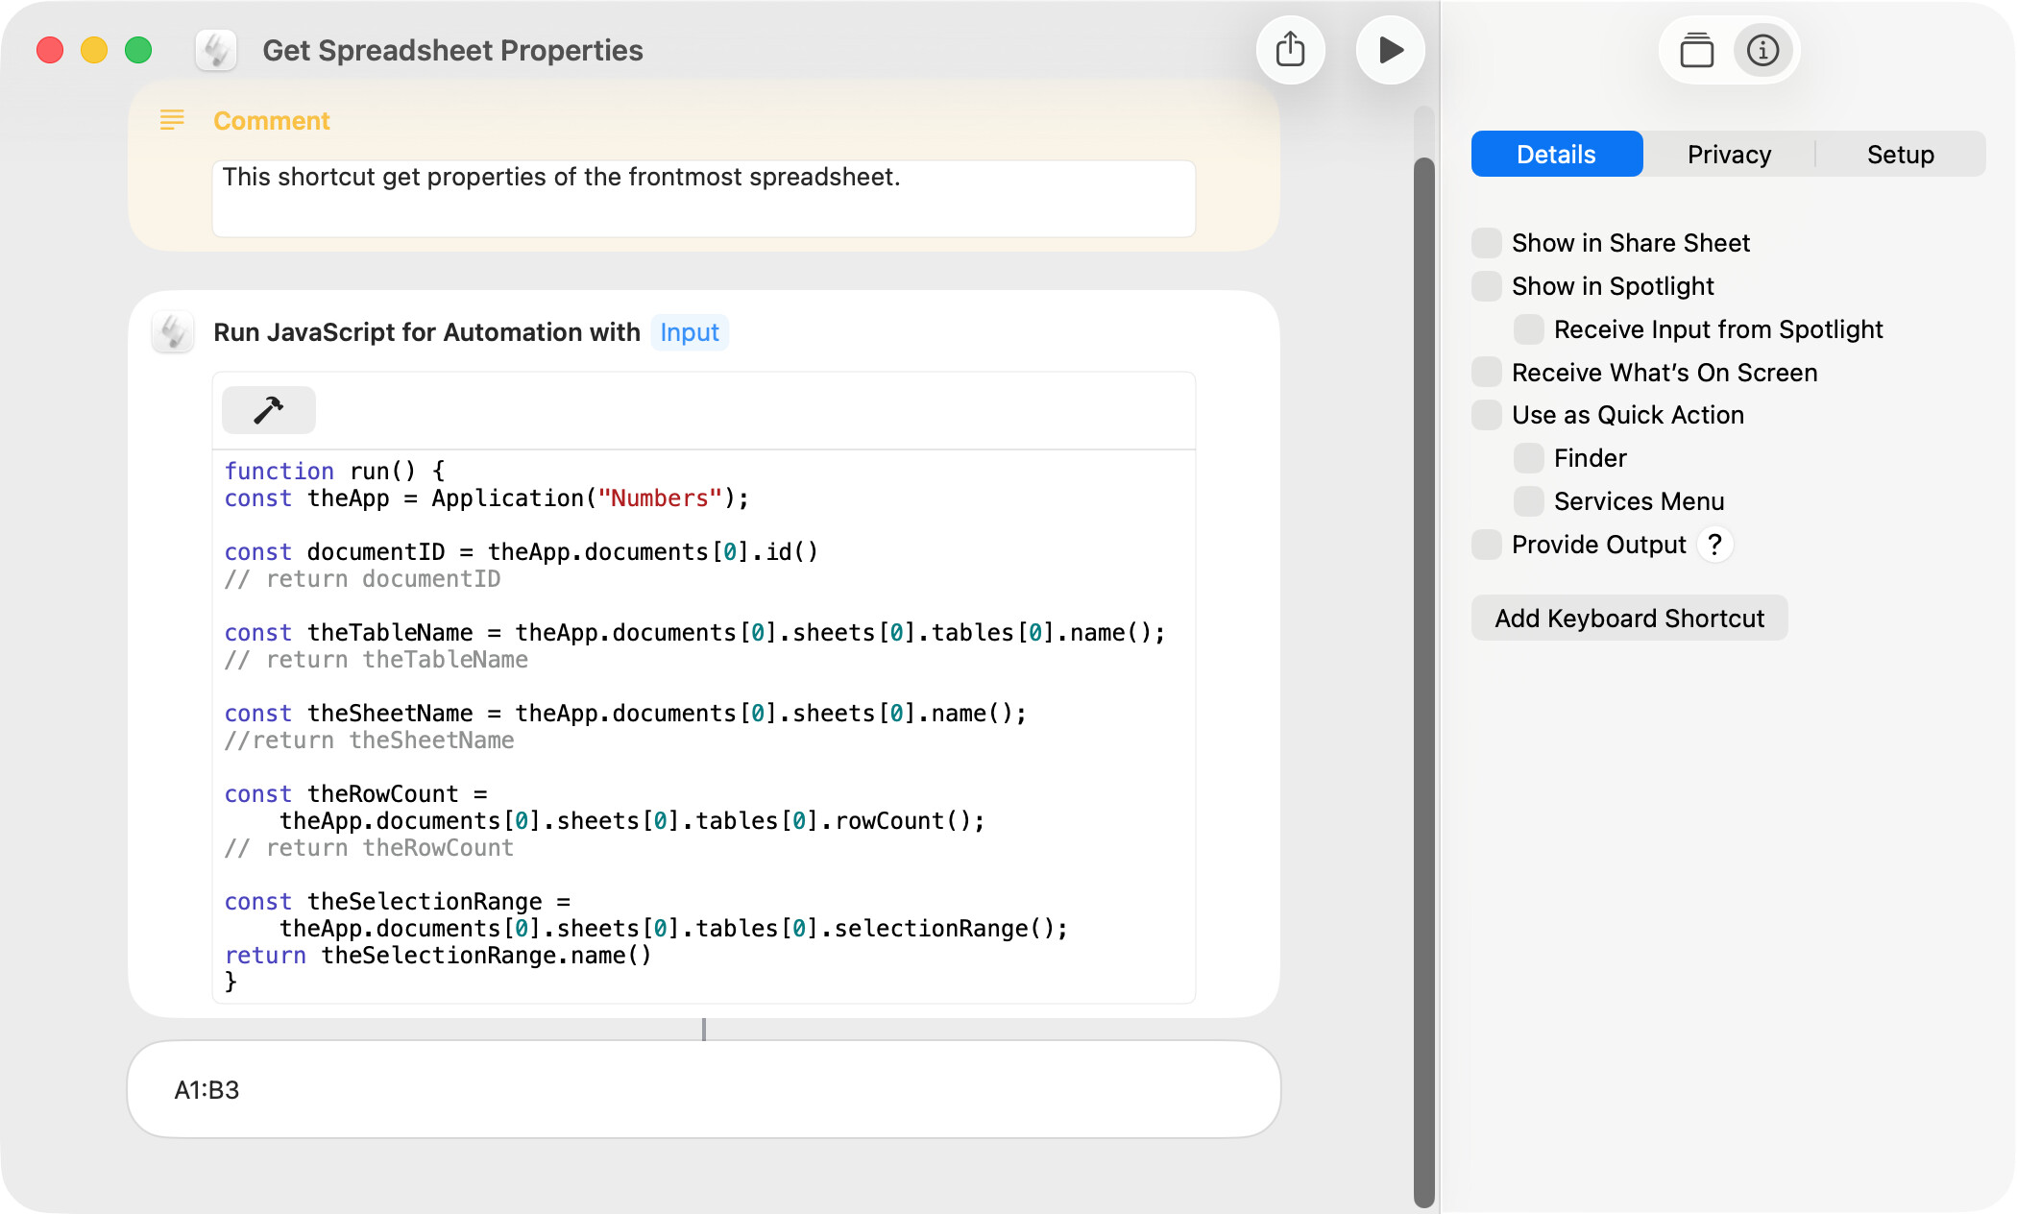
Task: Switch to the Privacy tab
Action: [1729, 155]
